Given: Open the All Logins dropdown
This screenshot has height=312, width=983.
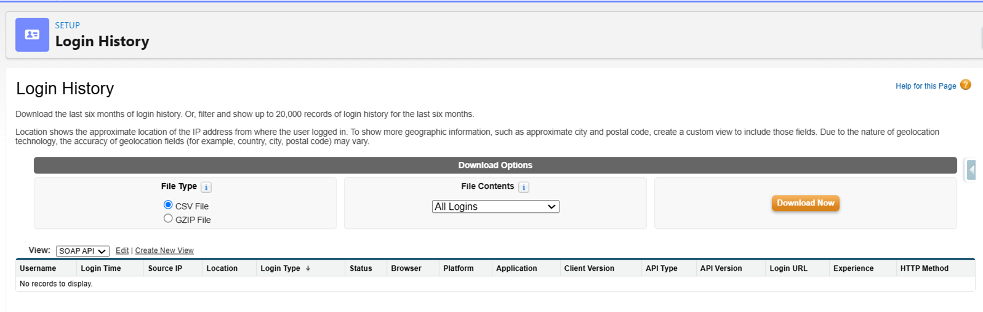Looking at the screenshot, I should pos(496,207).
